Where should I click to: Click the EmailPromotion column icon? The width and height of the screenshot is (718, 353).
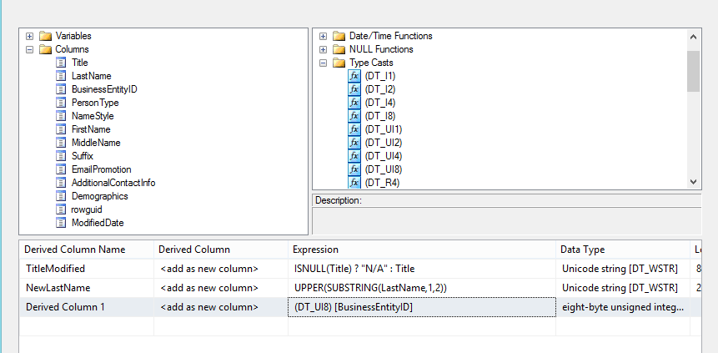(61, 169)
